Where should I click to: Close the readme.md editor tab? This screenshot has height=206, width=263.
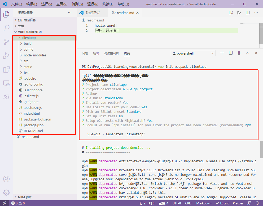pos(137,13)
